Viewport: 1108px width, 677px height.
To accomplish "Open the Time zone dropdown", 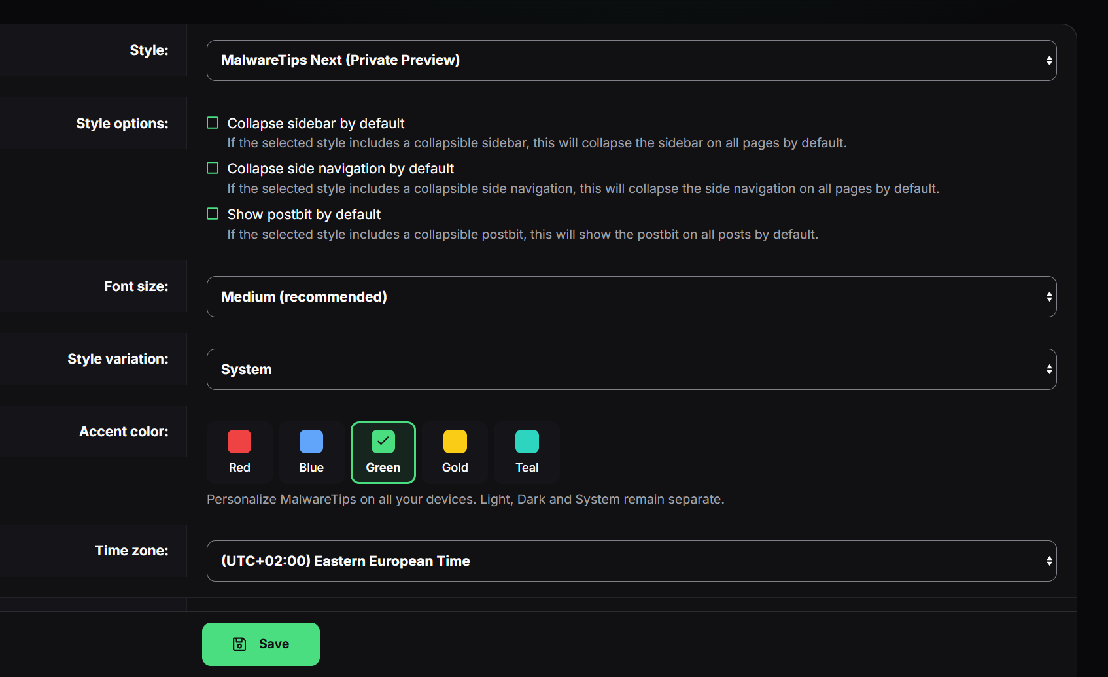I will coord(631,561).
